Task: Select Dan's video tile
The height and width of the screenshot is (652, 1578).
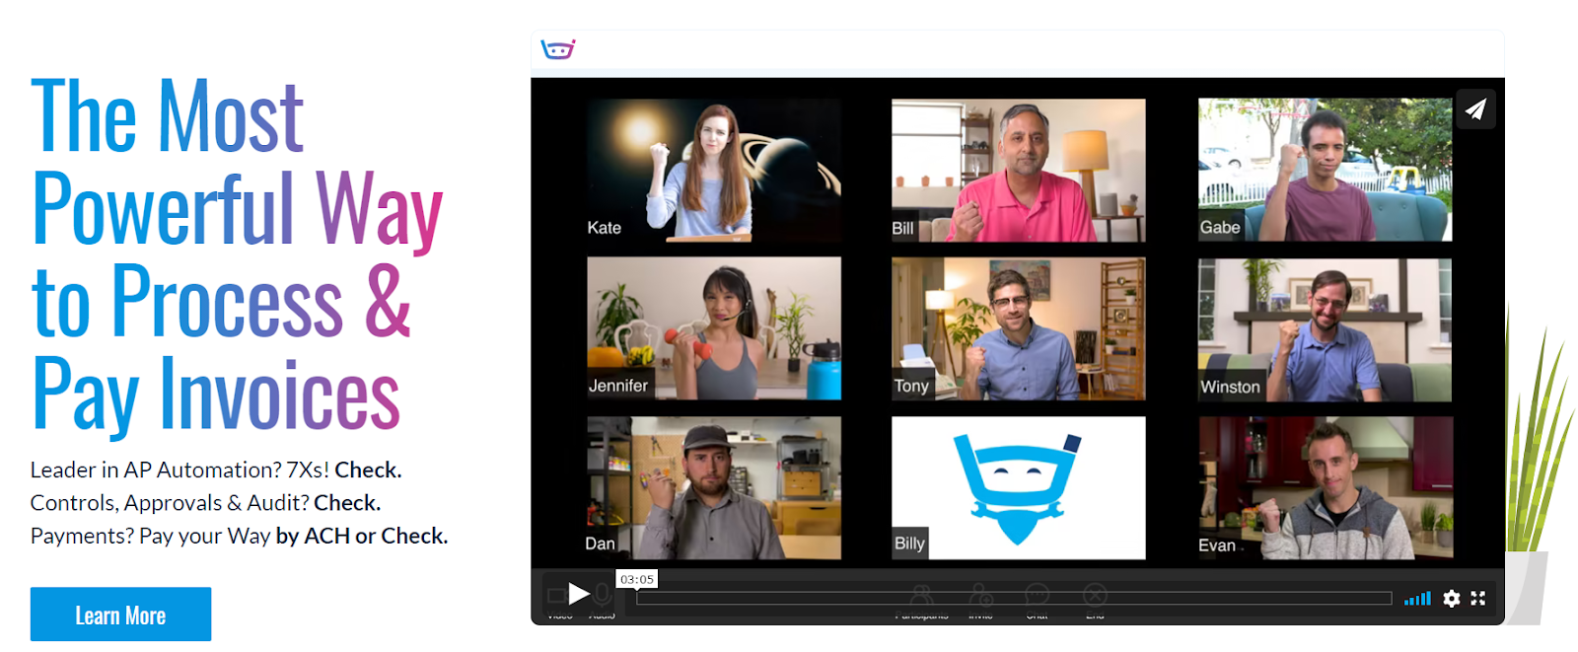Action: 713,487
